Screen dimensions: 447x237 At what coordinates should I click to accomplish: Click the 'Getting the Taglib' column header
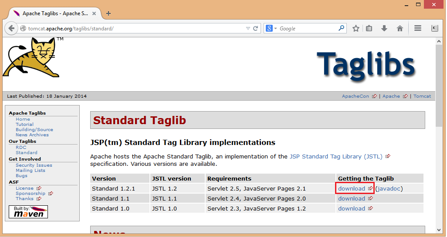[380, 178]
